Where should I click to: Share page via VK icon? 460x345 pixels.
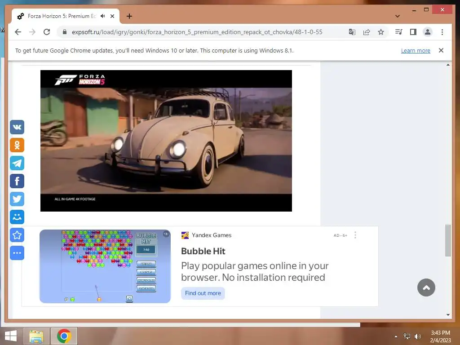click(17, 127)
